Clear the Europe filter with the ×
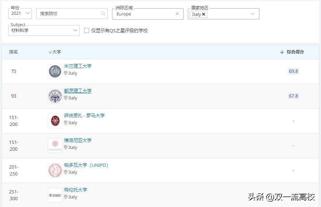The width and height of the screenshot is (321, 207). [x=177, y=14]
